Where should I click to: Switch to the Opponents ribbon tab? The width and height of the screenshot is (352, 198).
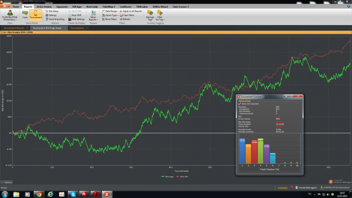coord(62,7)
